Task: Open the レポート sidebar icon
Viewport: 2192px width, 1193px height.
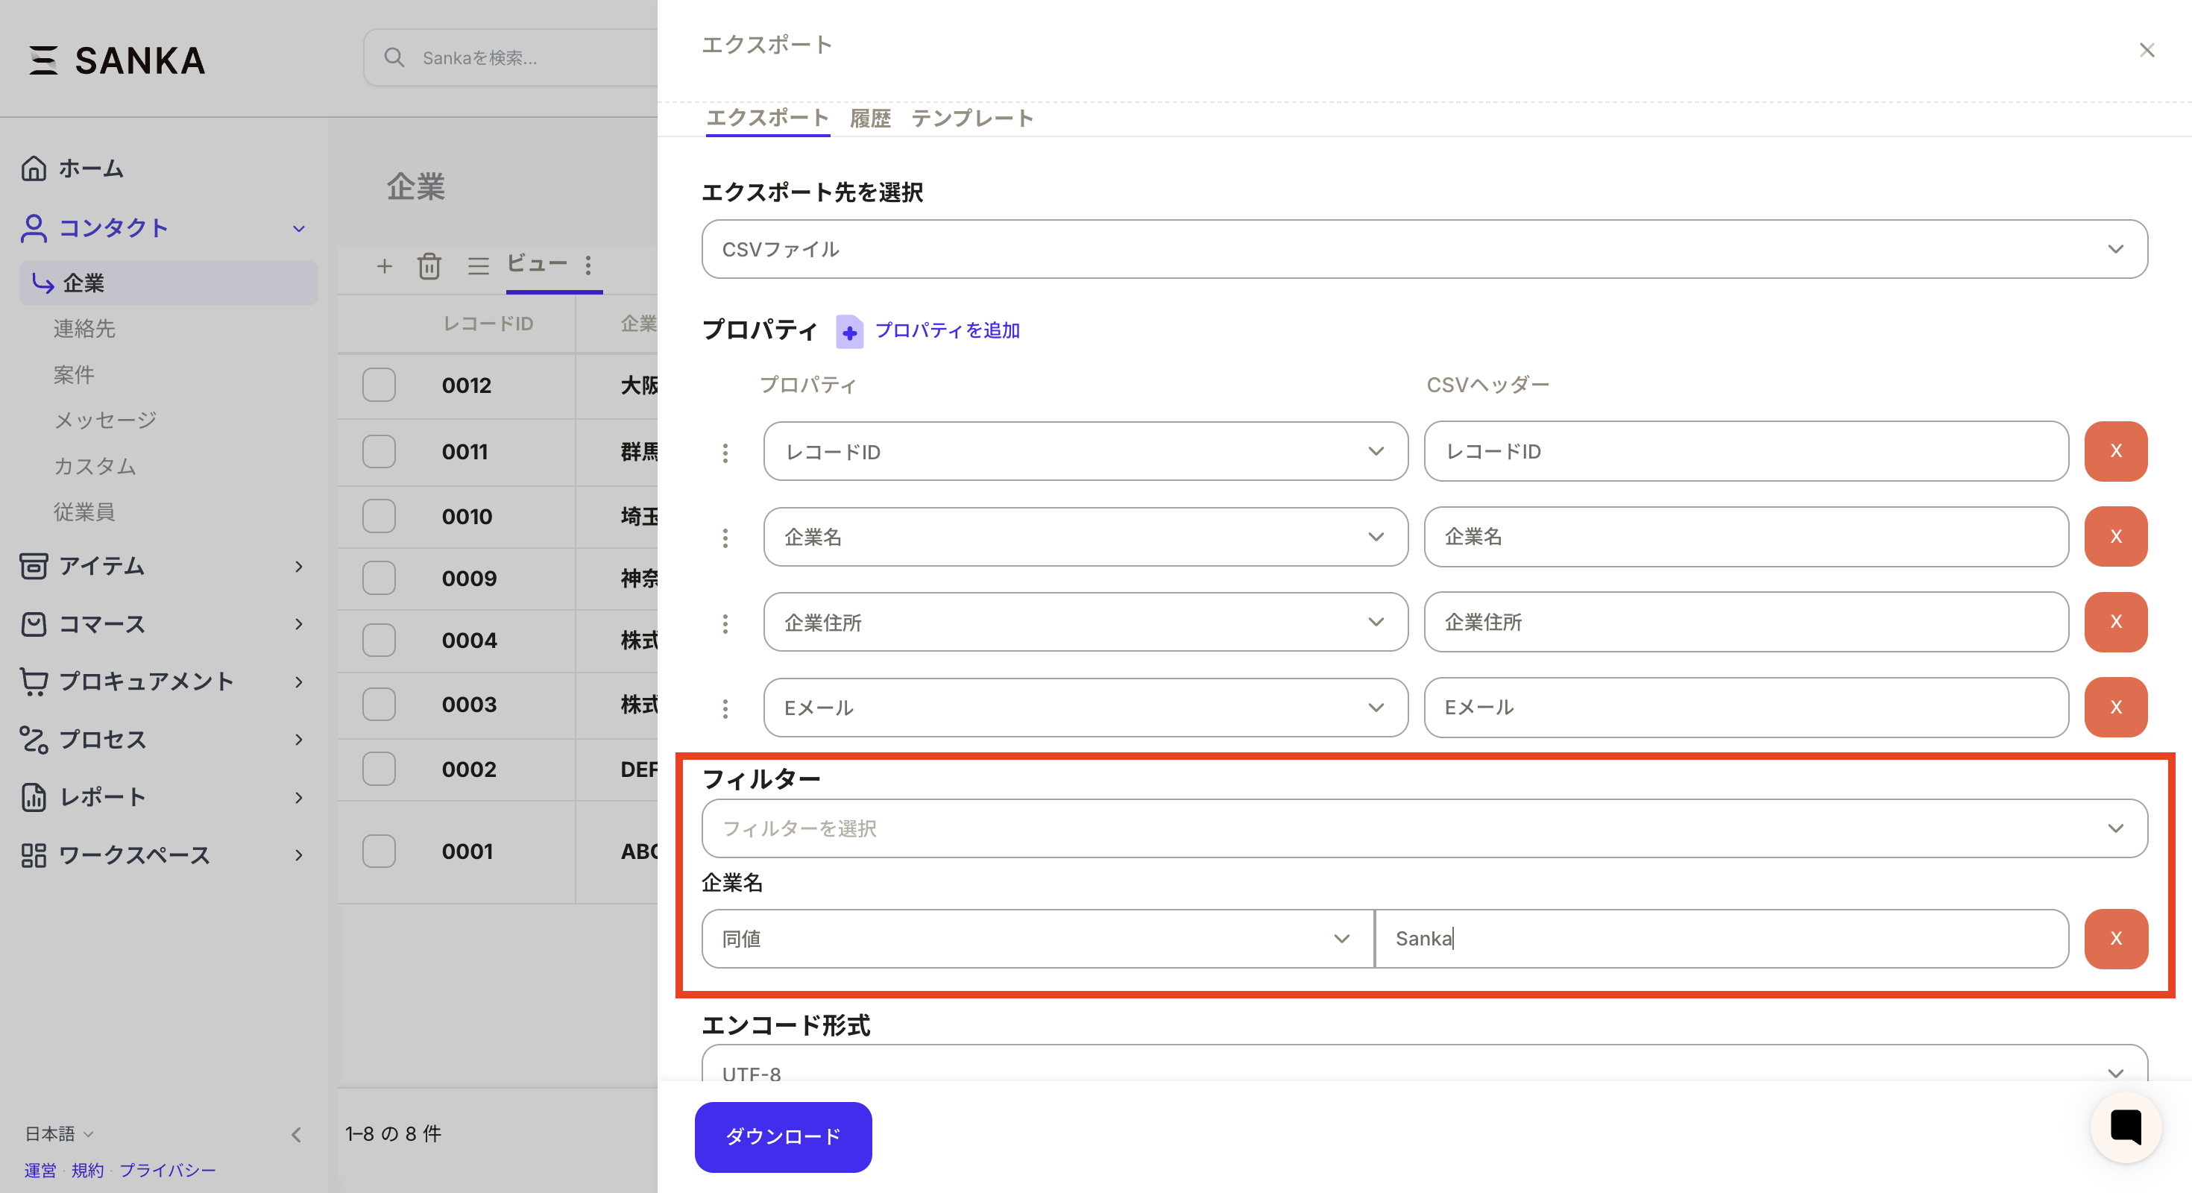Action: [34, 797]
